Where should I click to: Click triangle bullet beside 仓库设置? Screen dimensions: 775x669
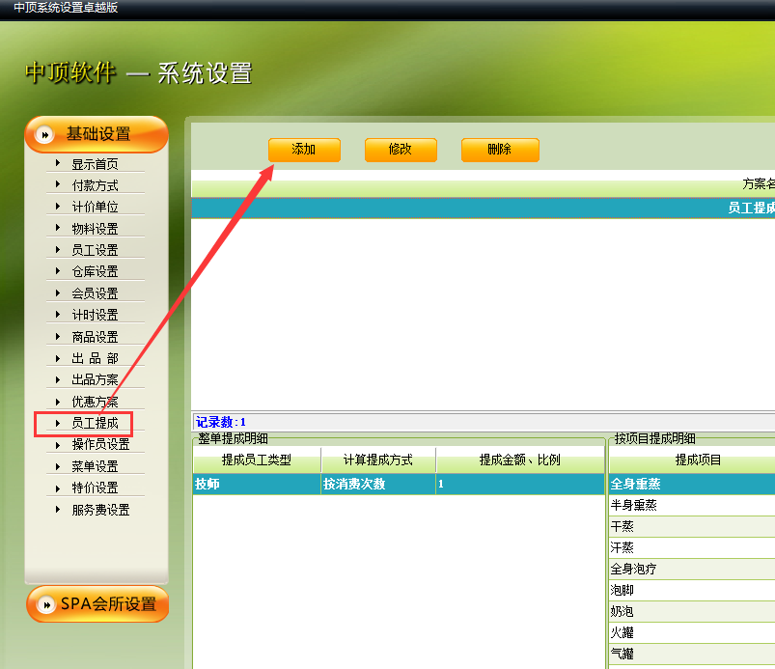58,271
